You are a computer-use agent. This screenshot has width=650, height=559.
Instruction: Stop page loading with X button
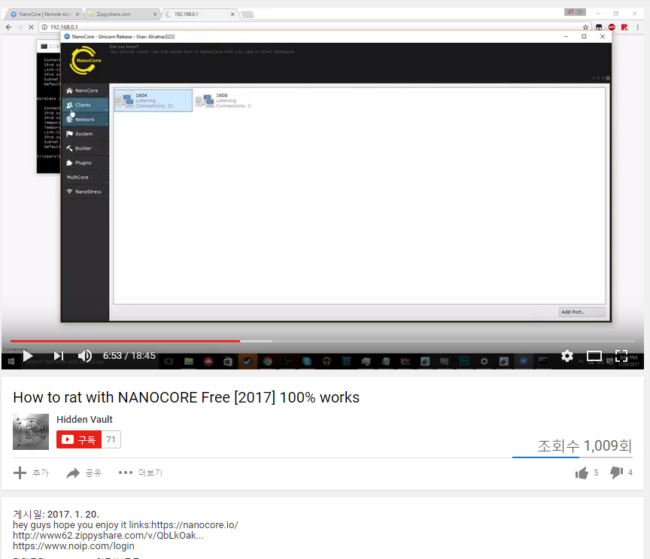[31, 27]
